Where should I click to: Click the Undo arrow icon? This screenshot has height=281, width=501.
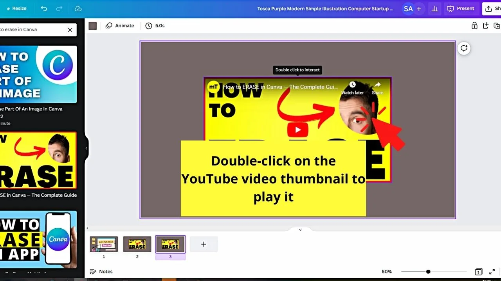[44, 9]
